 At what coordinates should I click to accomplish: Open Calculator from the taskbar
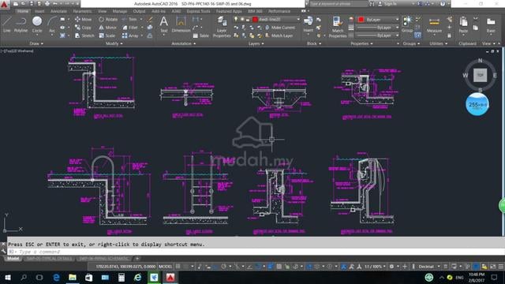[122, 277]
